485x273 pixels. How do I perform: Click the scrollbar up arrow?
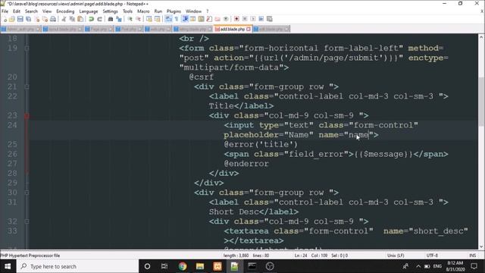point(481,37)
